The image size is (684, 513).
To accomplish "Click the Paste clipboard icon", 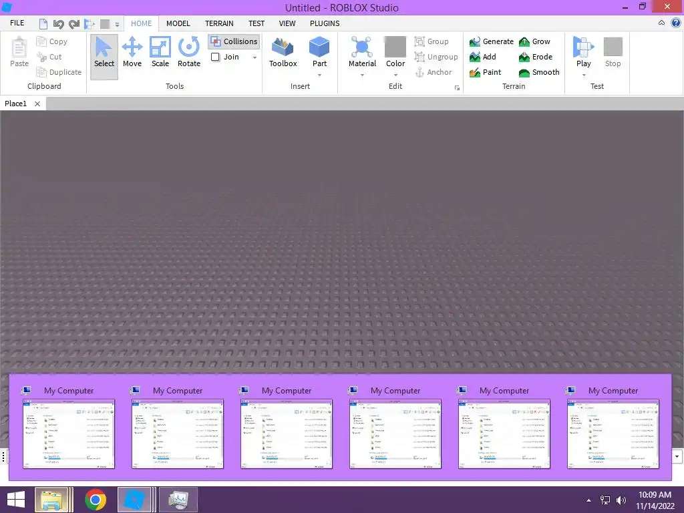I will 19,47.
